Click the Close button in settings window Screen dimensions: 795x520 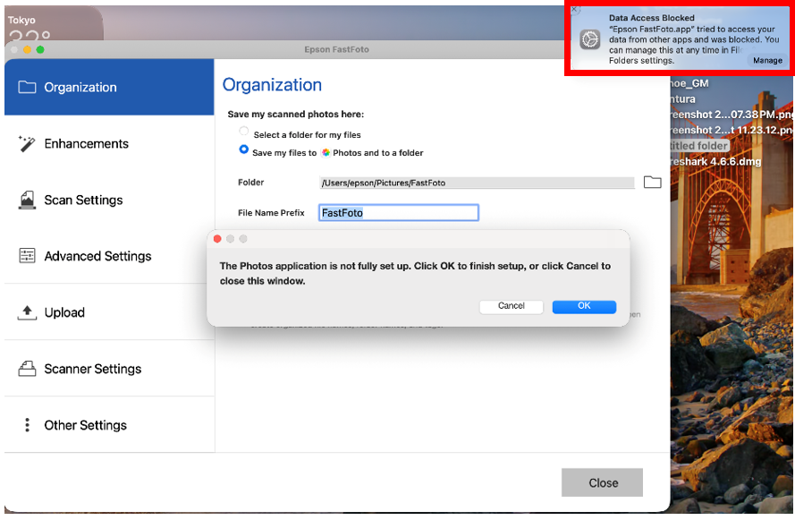602,483
